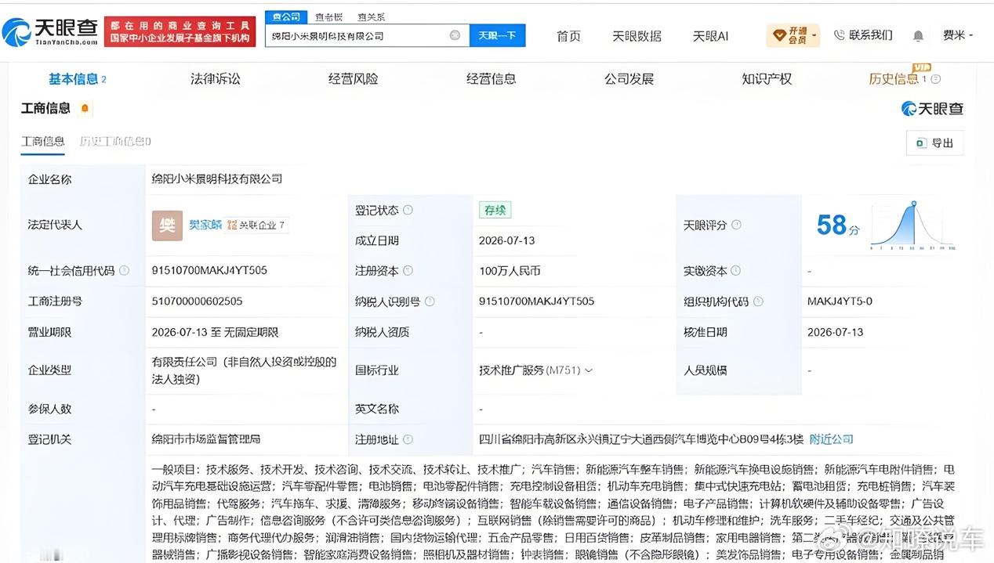The height and width of the screenshot is (563, 994).
Task: Open the 经营风险 tab
Action: click(x=353, y=78)
